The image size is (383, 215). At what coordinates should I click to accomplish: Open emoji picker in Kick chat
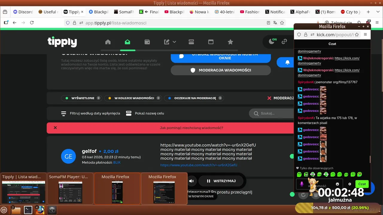pos(338,184)
